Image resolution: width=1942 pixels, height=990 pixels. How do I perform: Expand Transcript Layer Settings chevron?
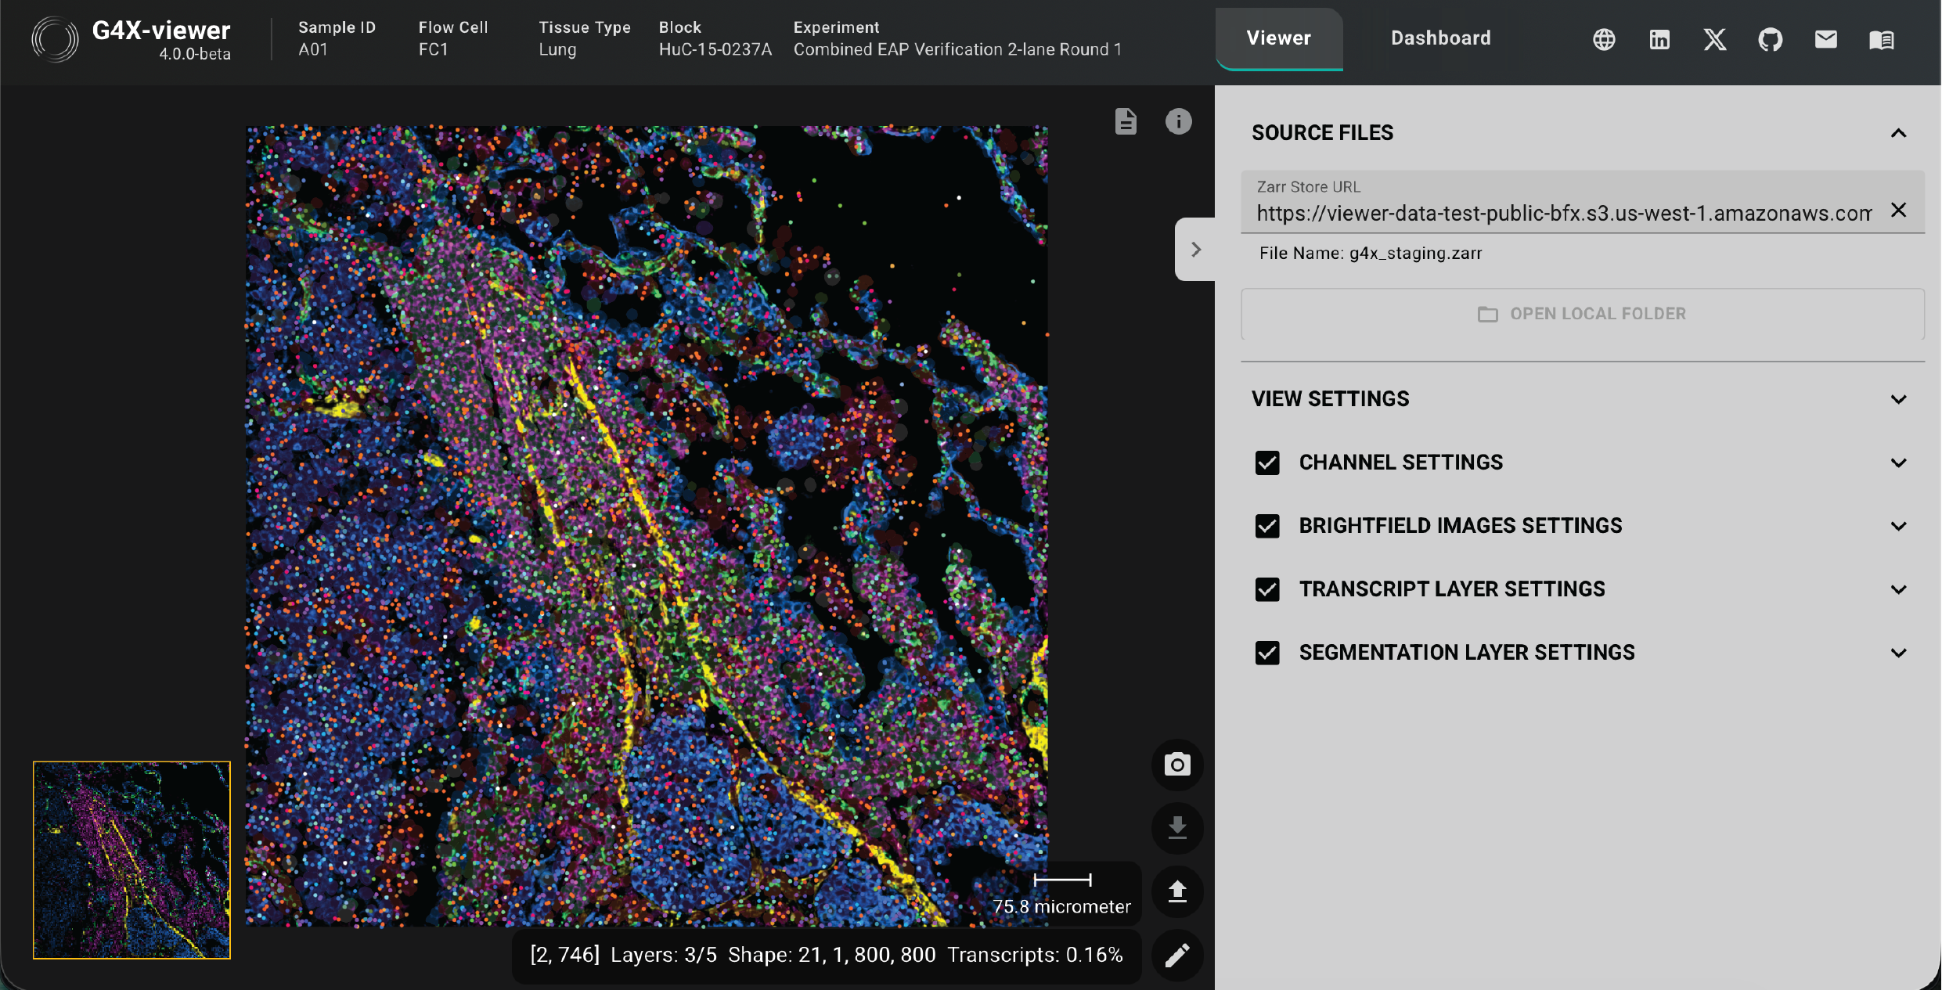click(1898, 589)
